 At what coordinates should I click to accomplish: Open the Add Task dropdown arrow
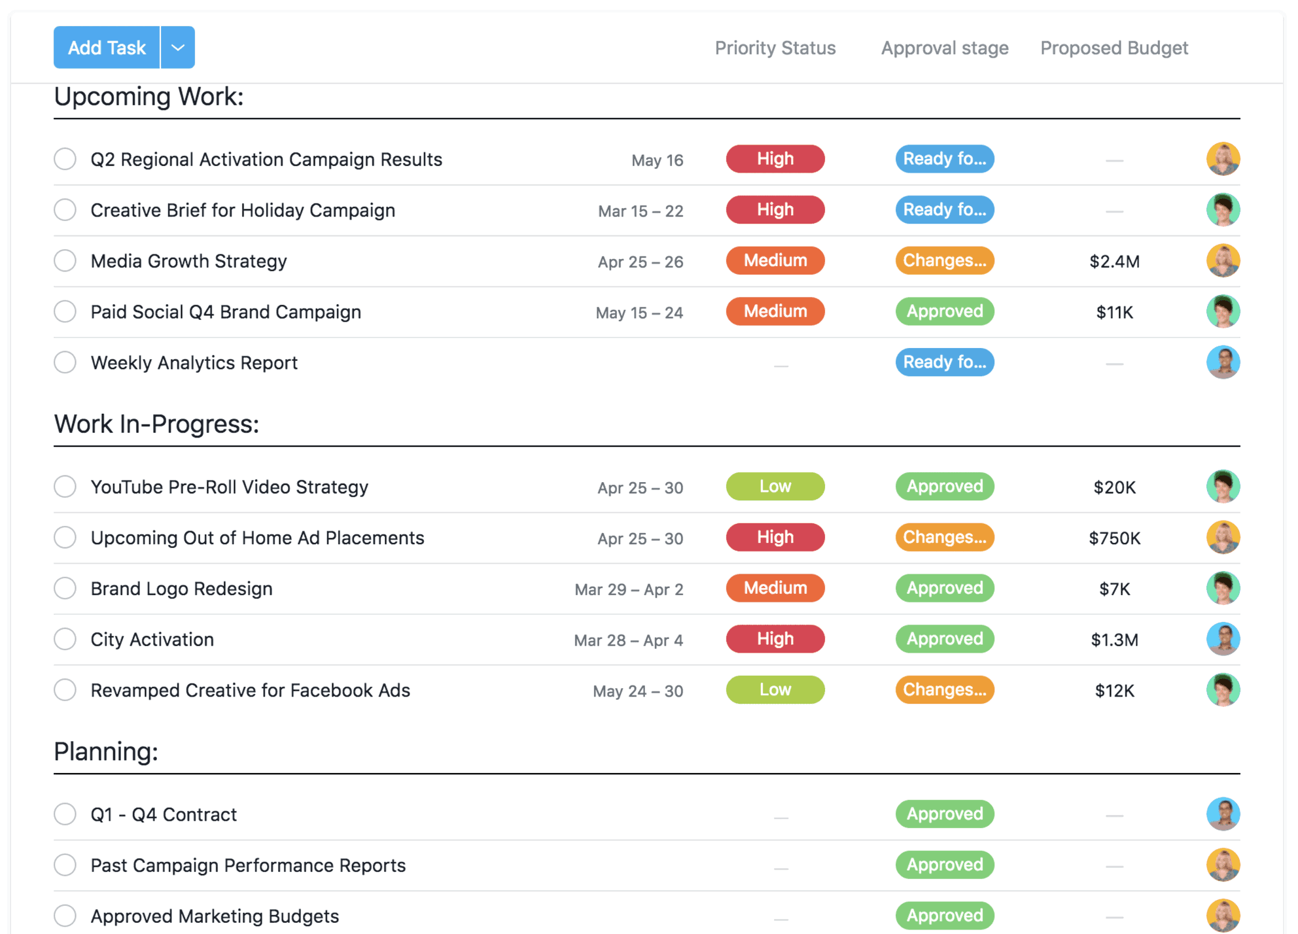click(x=177, y=47)
